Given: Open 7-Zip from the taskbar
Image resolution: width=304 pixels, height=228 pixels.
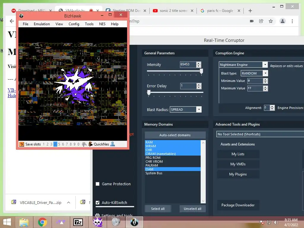Looking at the screenshot, I should (78, 222).
